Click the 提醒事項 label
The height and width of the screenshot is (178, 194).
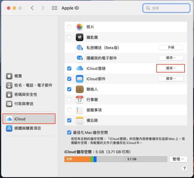click(x=94, y=110)
